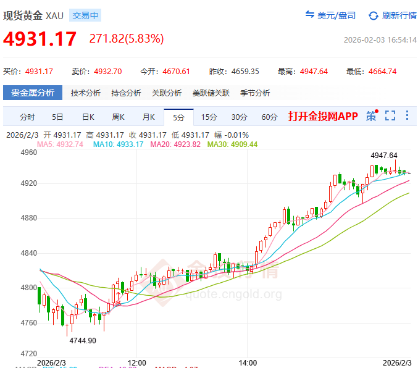Click the 4960 price axis label

tap(29, 153)
